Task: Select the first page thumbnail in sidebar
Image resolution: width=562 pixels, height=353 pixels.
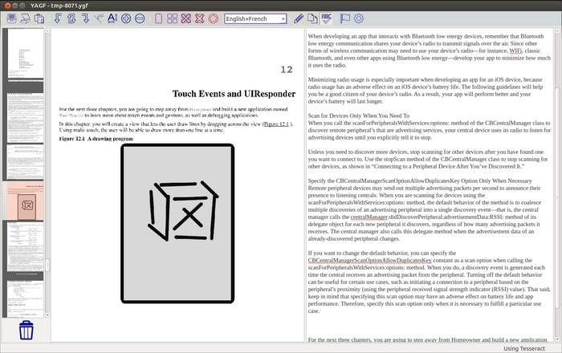Action: 26,54
